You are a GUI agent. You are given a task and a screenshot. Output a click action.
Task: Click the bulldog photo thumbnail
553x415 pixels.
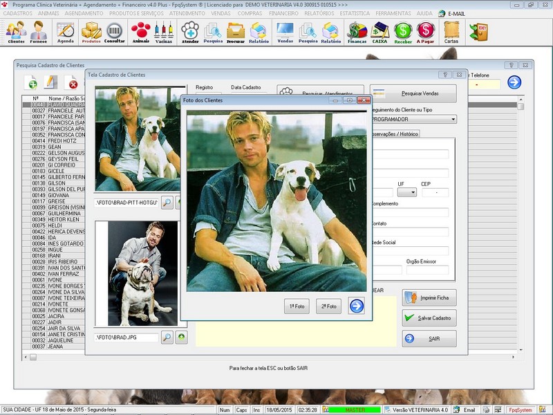[x=135, y=273]
